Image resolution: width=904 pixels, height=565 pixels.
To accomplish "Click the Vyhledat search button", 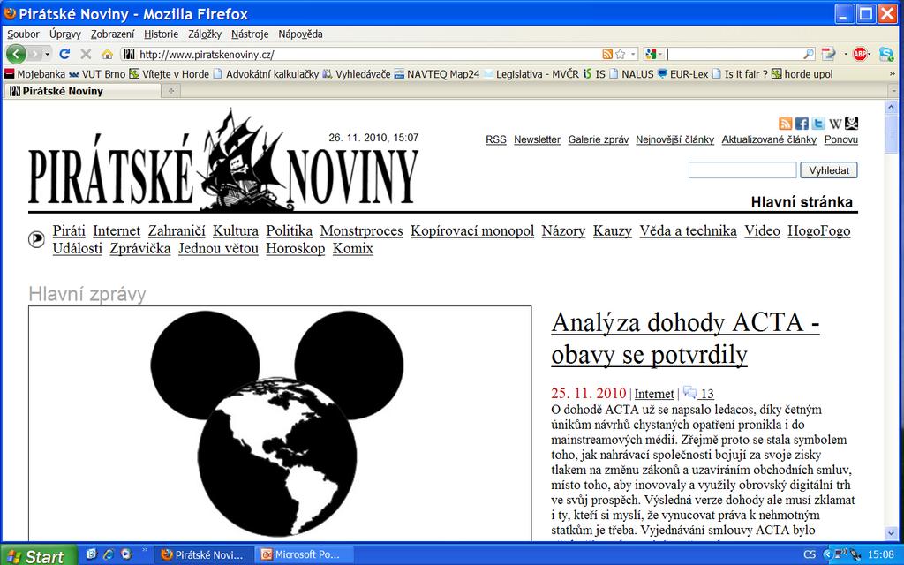I will tap(828, 170).
